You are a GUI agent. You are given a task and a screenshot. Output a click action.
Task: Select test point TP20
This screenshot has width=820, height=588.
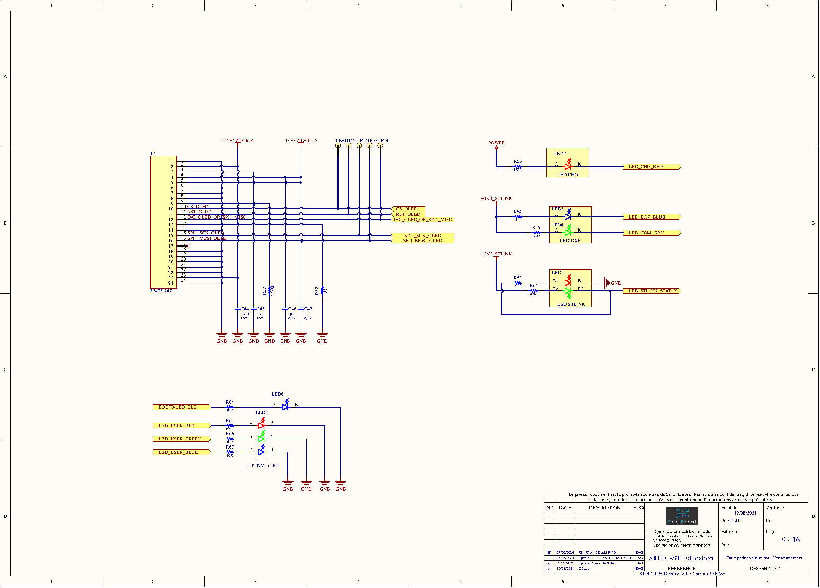pos(339,145)
